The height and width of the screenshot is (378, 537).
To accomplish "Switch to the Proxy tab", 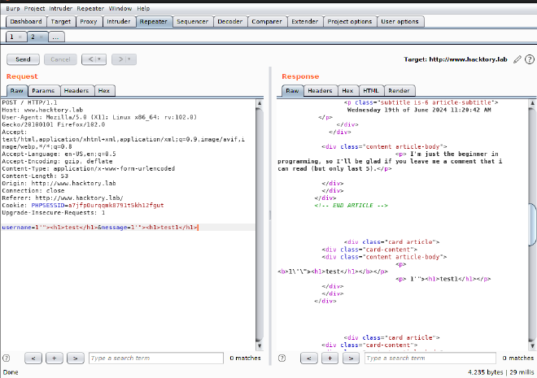I will [x=89, y=22].
